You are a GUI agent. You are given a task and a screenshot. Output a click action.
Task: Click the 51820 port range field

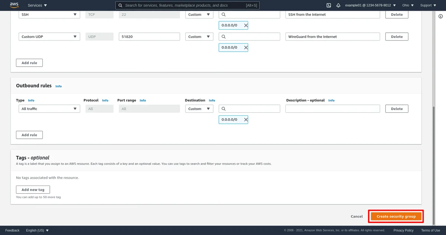click(x=149, y=37)
